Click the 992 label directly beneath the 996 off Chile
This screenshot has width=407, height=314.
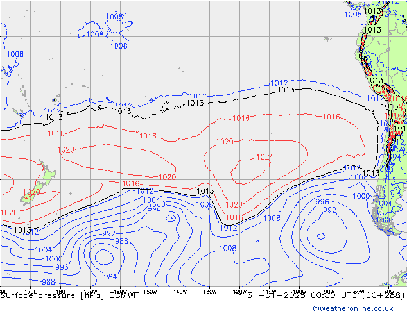pos(329,210)
